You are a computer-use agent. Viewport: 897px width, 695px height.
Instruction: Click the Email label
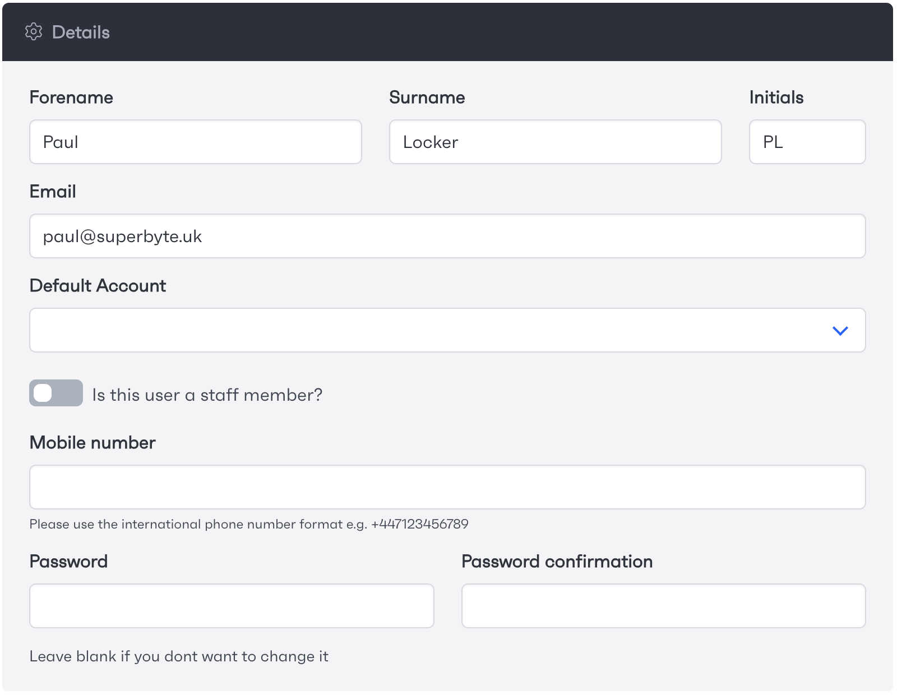[x=53, y=192]
